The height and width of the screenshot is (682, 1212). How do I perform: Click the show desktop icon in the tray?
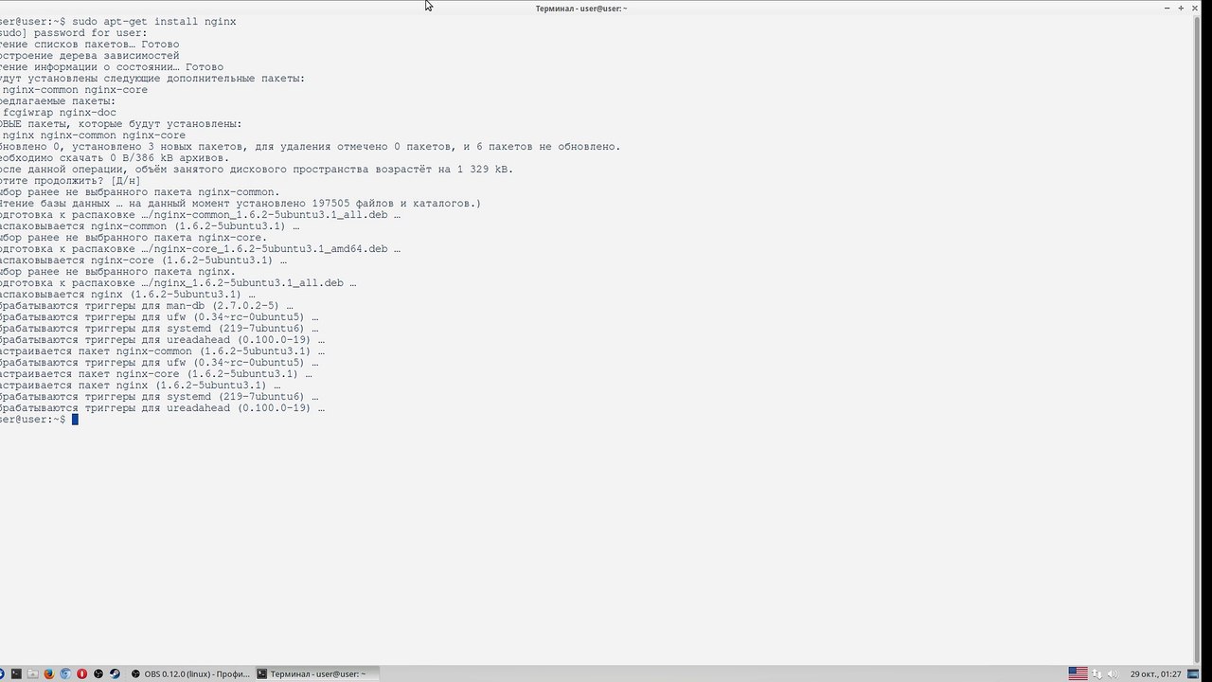coord(1193,674)
